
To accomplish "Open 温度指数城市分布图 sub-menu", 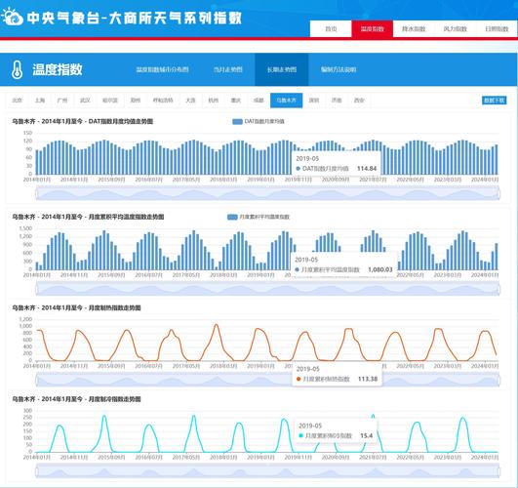I will click(x=162, y=69).
